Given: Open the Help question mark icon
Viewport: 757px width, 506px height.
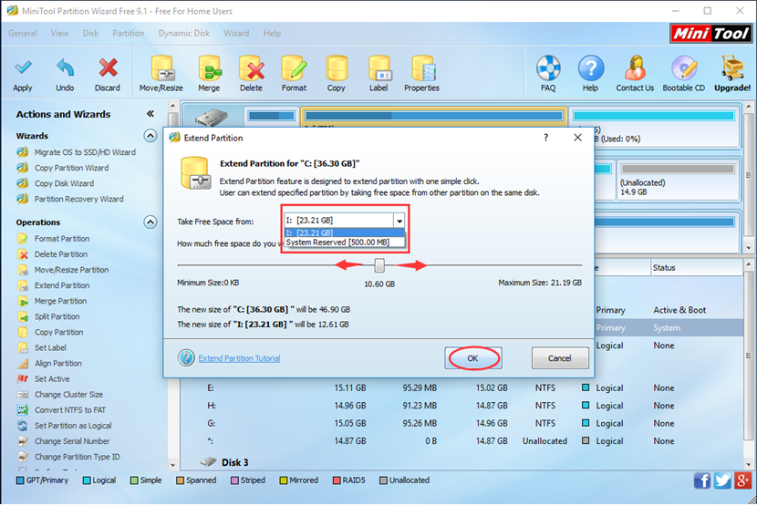Looking at the screenshot, I should tap(590, 68).
